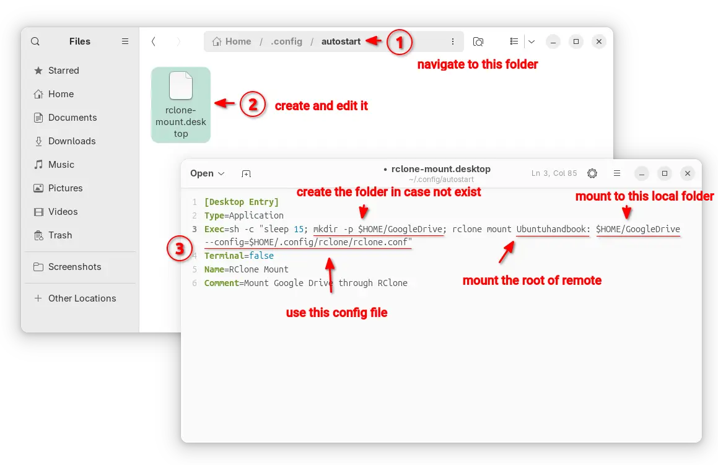The image size is (718, 465).
Task: Click the .config path breadcrumb
Action: 286,41
